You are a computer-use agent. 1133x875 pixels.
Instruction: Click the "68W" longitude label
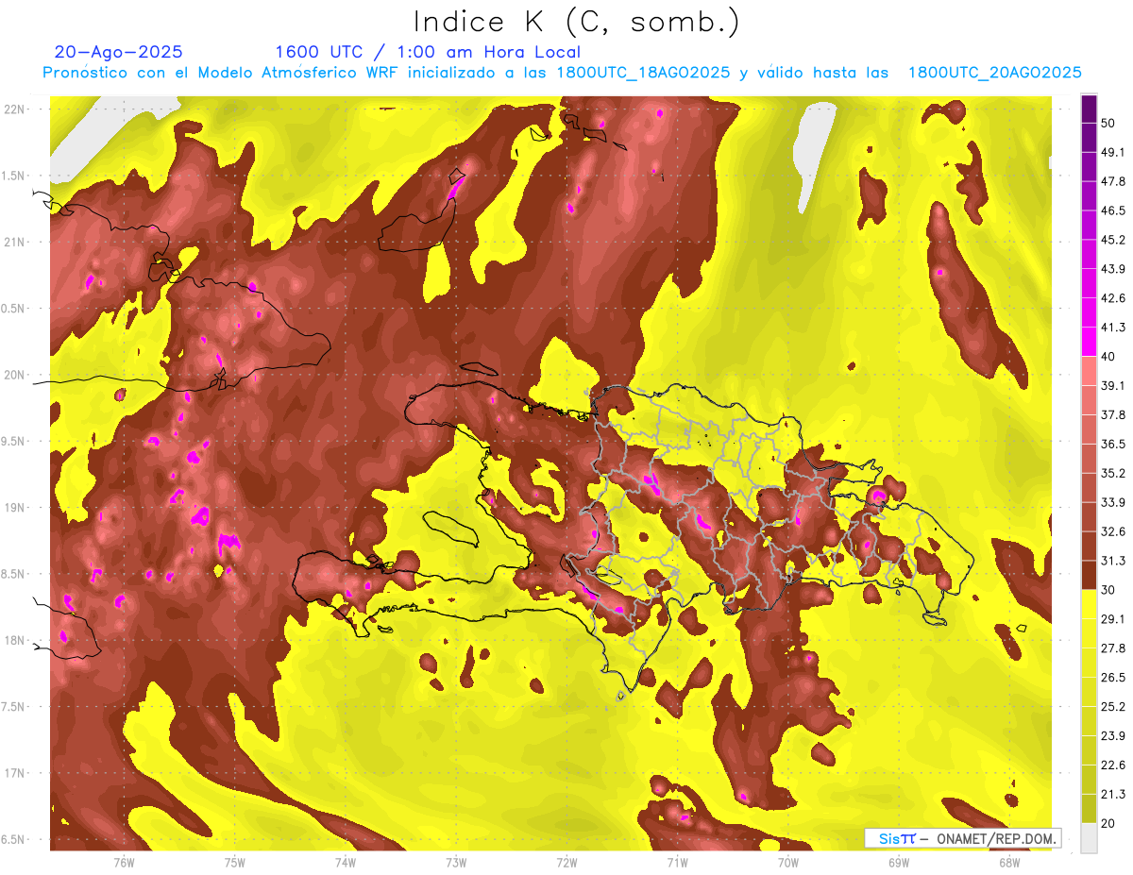pyautogui.click(x=1009, y=862)
